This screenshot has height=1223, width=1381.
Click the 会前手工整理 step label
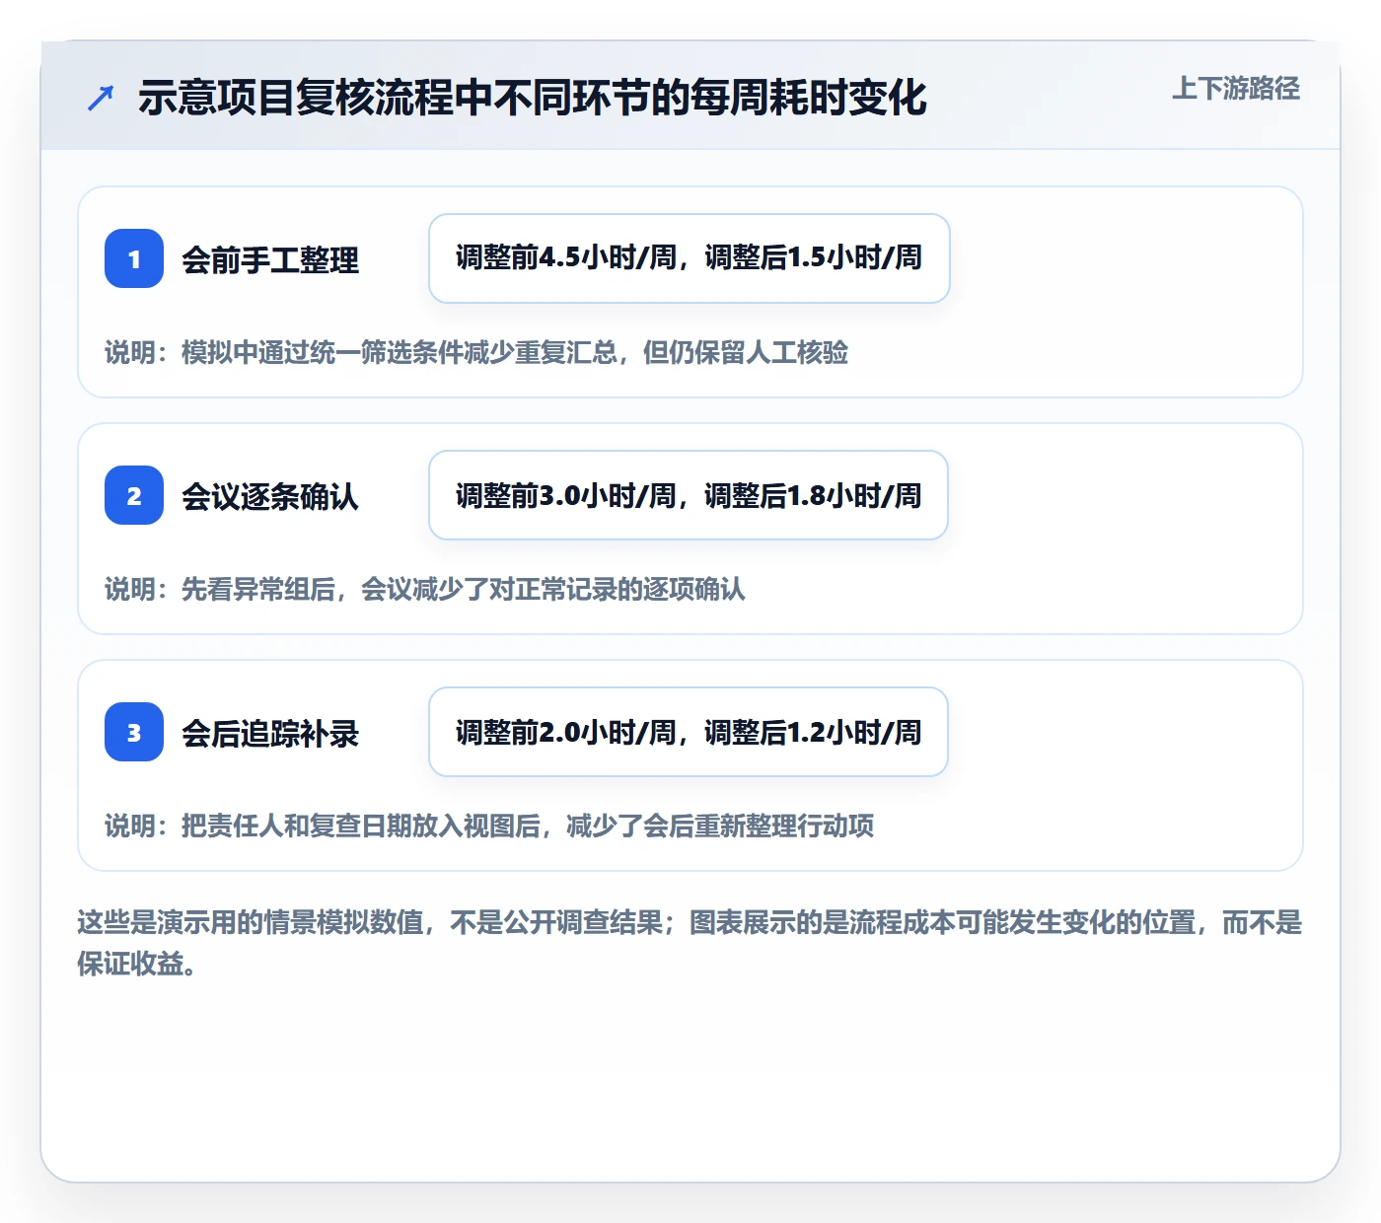tap(270, 260)
